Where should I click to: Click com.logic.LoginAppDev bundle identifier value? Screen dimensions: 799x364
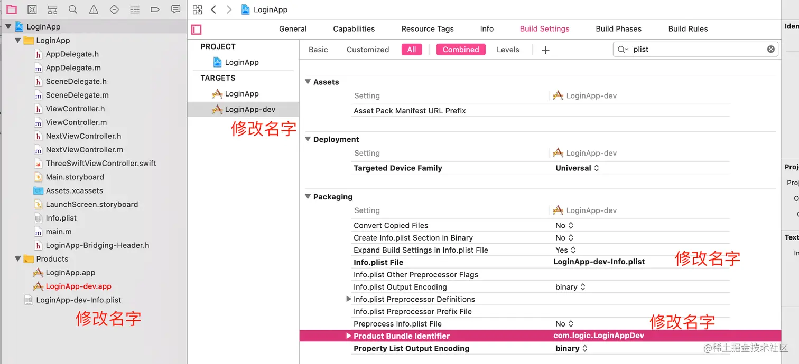coord(599,336)
